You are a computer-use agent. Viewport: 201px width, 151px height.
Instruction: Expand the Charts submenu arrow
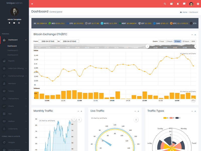[26, 106]
